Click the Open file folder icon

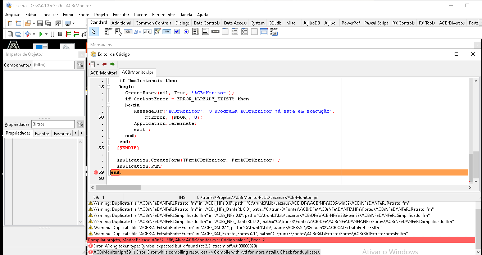pyautogui.click(x=28, y=23)
